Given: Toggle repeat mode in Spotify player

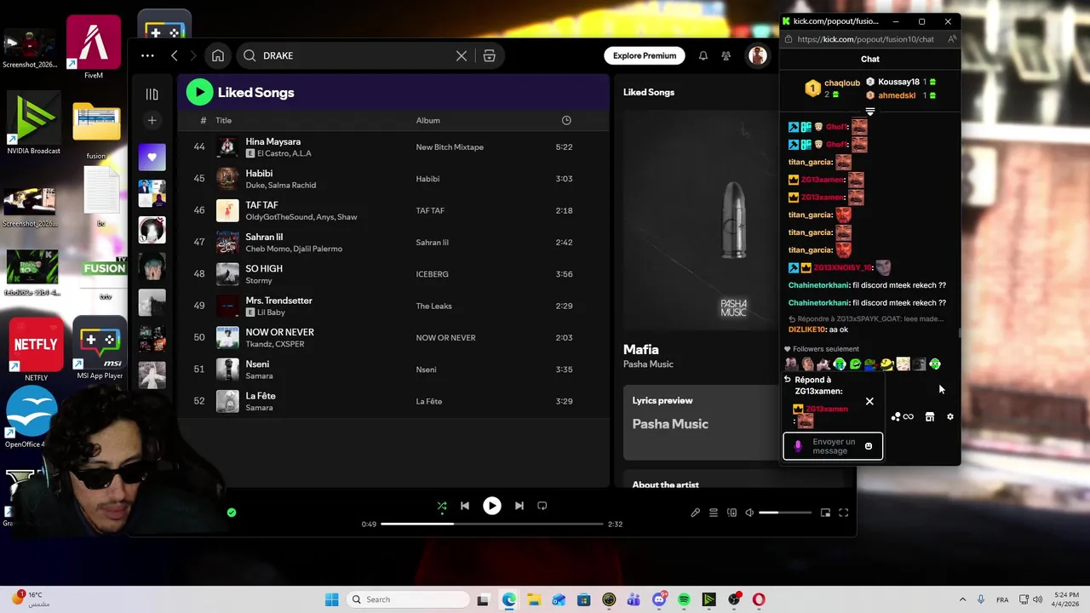Looking at the screenshot, I should pyautogui.click(x=542, y=506).
